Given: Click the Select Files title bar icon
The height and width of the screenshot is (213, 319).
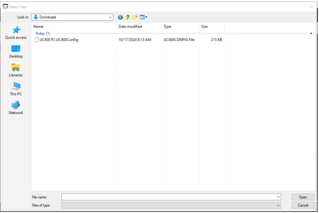Looking at the screenshot, I should click(x=5, y=6).
